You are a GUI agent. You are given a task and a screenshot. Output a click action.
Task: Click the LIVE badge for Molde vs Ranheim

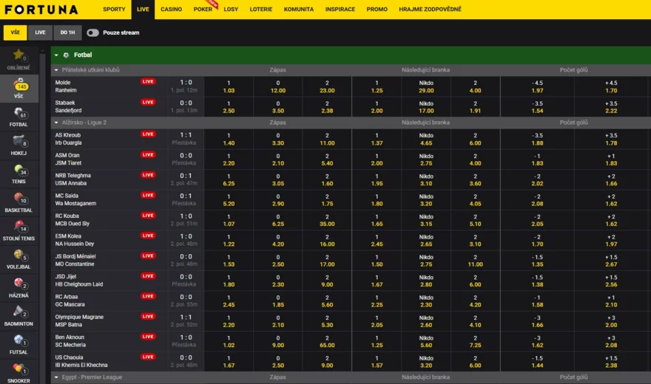click(148, 82)
